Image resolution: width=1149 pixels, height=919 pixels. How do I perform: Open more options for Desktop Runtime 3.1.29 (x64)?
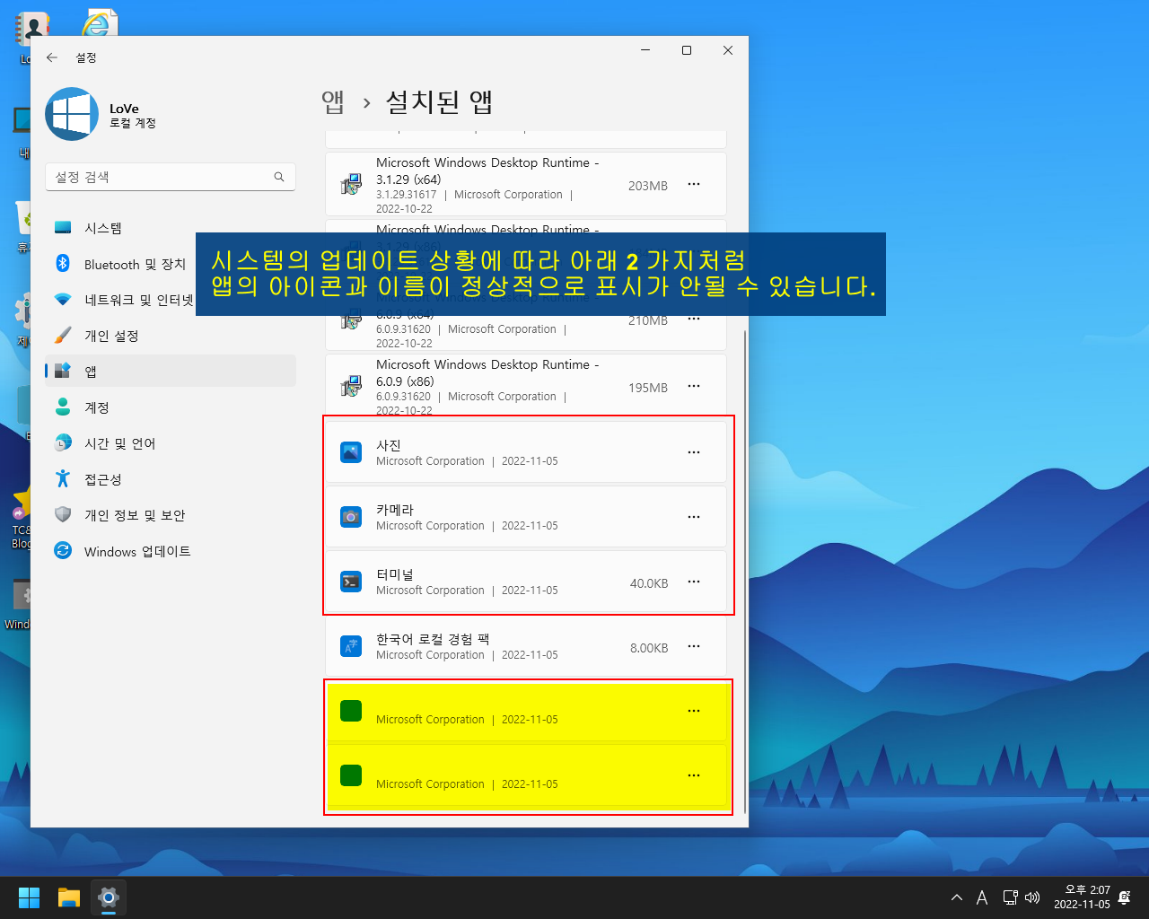pyautogui.click(x=694, y=184)
